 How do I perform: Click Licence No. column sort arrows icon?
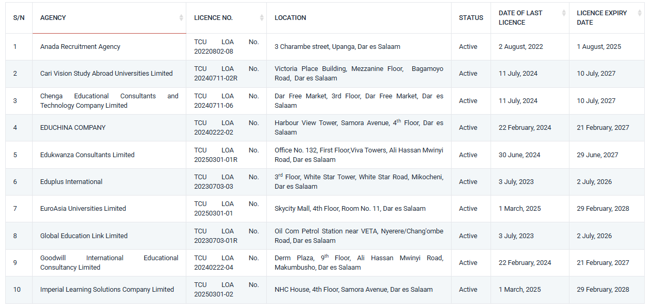[262, 18]
